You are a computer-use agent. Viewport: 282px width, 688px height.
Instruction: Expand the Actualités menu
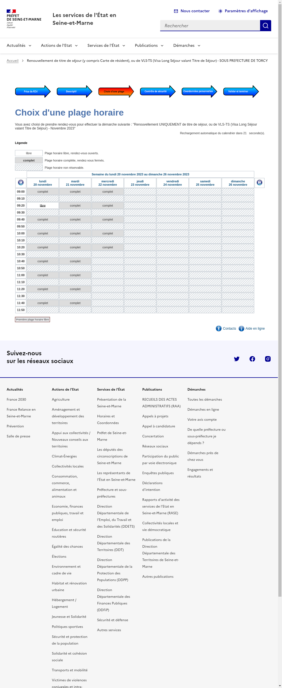coord(19,45)
